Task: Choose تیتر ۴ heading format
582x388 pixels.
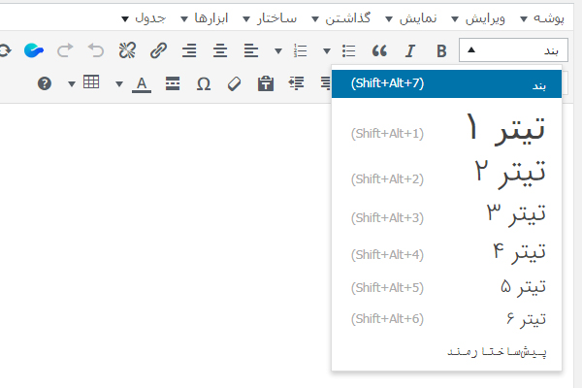Action: (446, 252)
